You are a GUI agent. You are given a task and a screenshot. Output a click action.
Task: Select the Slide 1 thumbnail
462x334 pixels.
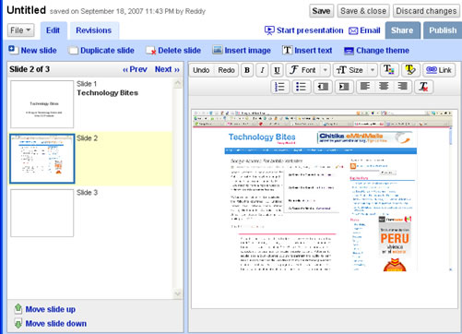pyautogui.click(x=42, y=104)
